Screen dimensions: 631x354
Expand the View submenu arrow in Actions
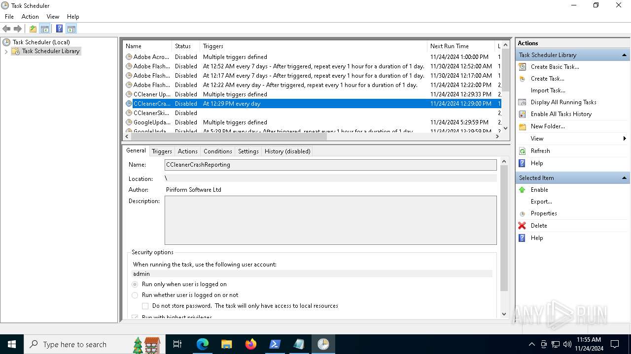[x=625, y=139]
